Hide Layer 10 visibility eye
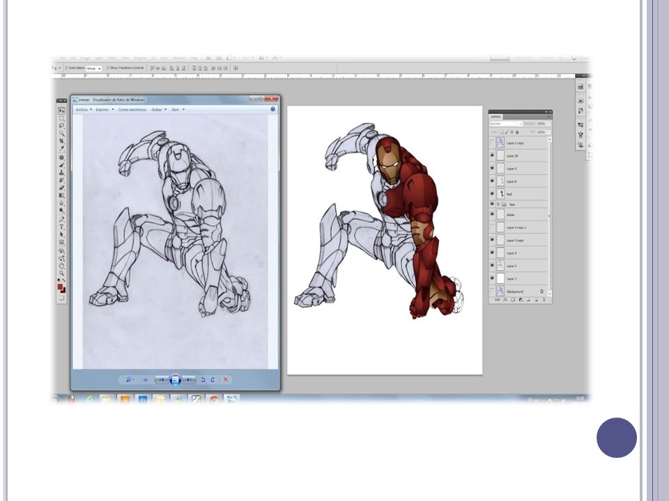The height and width of the screenshot is (501, 669). click(493, 156)
